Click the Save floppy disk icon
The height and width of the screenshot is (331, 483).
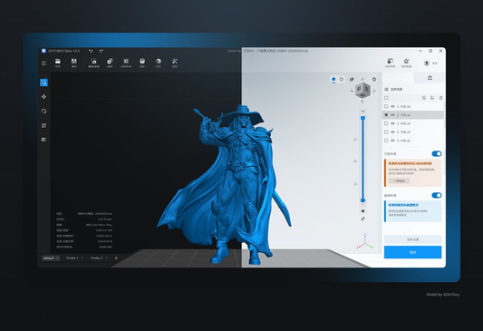point(74,62)
